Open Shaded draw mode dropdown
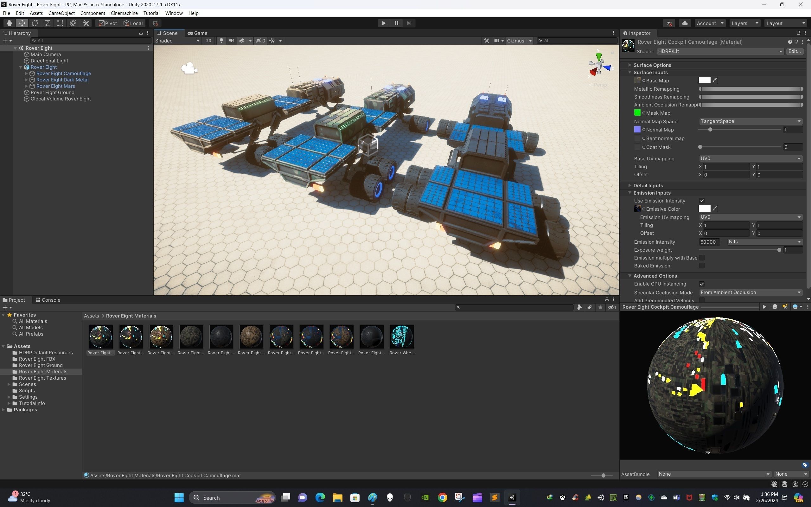This screenshot has width=811, height=507. click(x=178, y=41)
